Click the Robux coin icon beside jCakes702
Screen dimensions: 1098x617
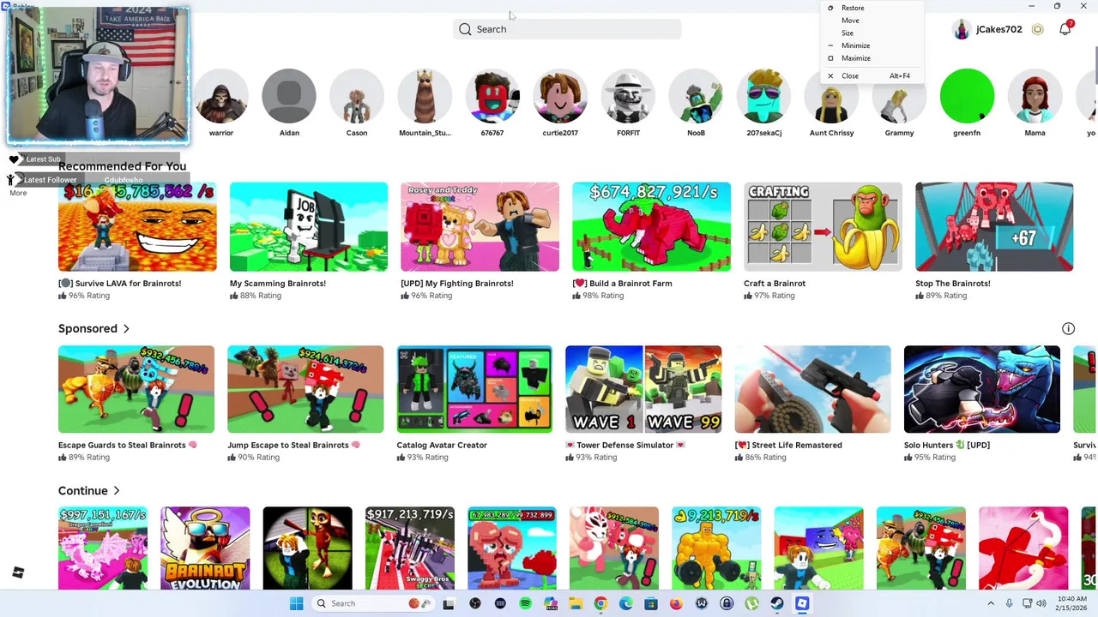click(x=1037, y=29)
